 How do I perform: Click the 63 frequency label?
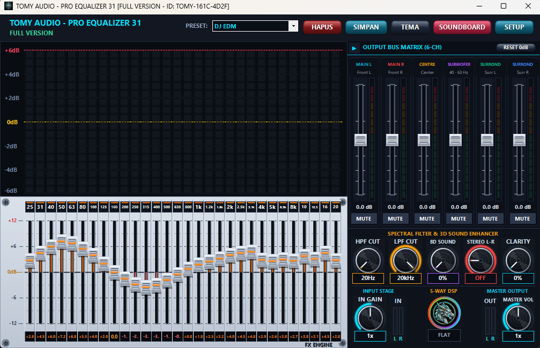point(72,207)
